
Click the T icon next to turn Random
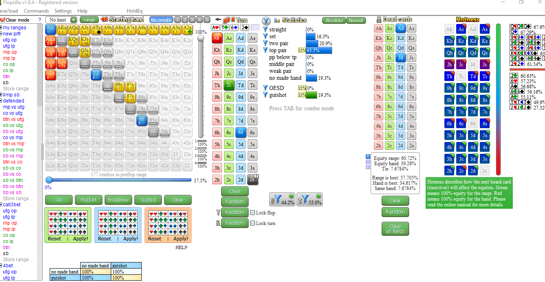pos(218,212)
